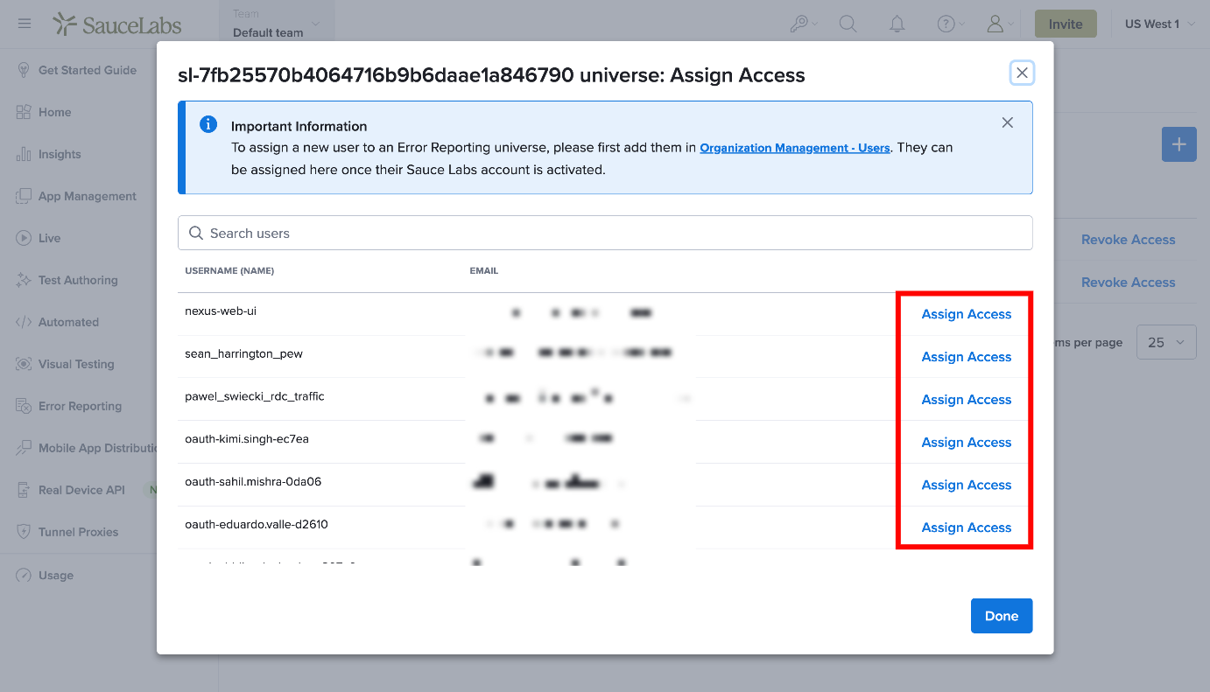This screenshot has width=1210, height=692.
Task: Click the USERNAME (NAME) column header
Action: pyautogui.click(x=229, y=271)
